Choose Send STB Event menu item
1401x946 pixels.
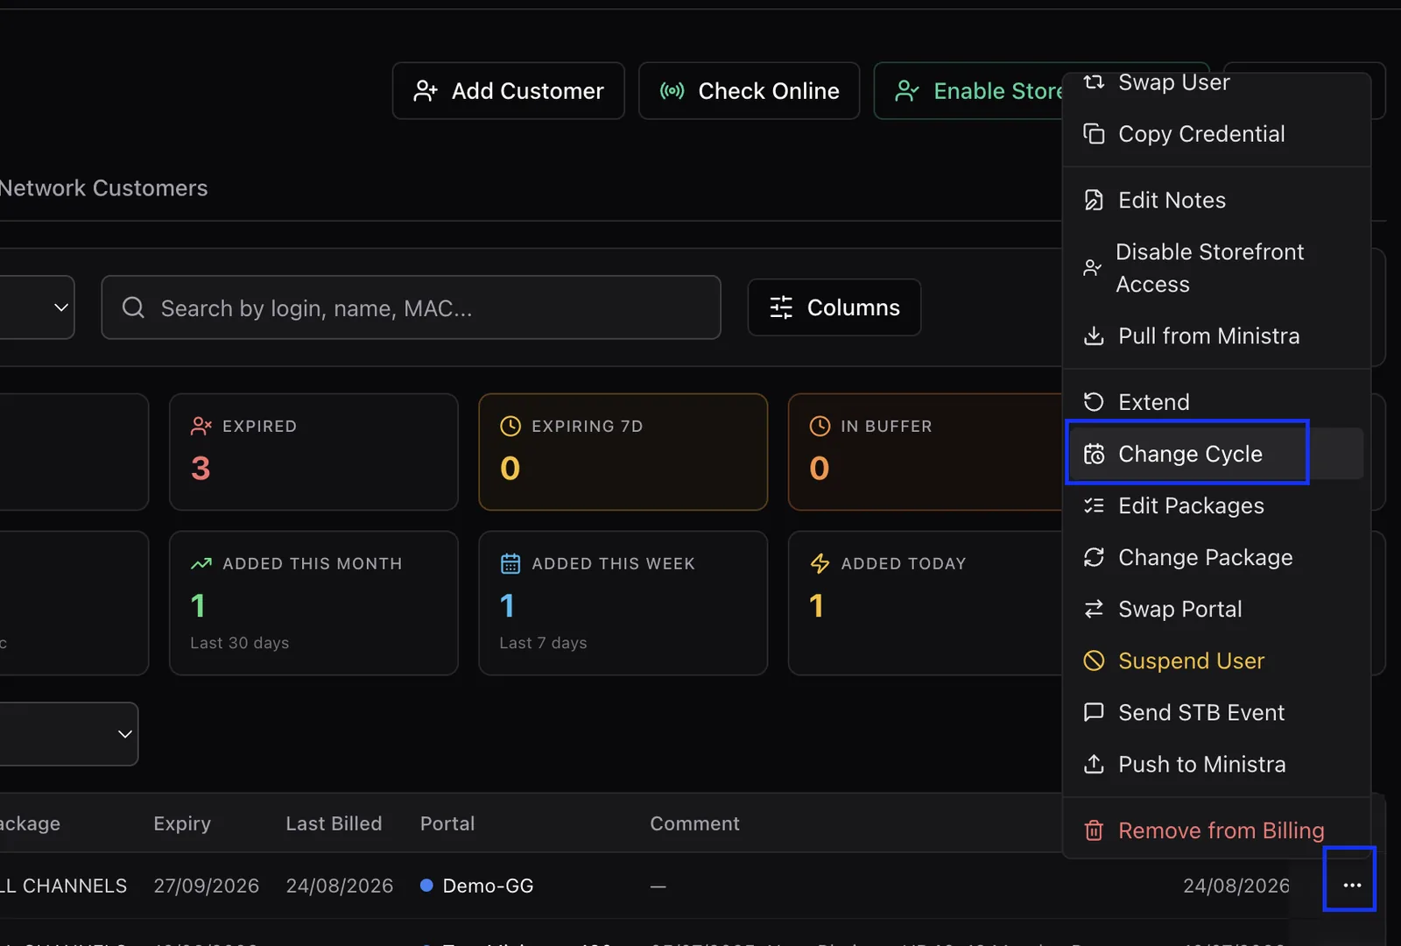tap(1216, 712)
